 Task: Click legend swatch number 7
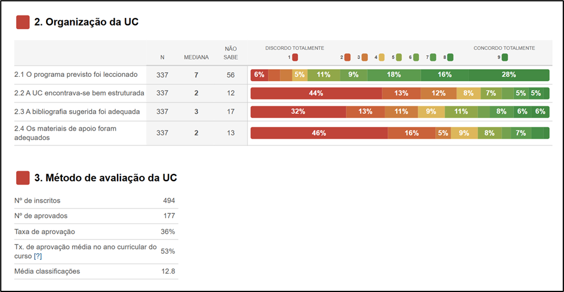[433, 57]
